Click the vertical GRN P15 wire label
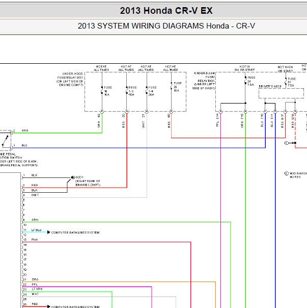Image resolution: width=307 pixels, height=308 pixels. (242, 121)
